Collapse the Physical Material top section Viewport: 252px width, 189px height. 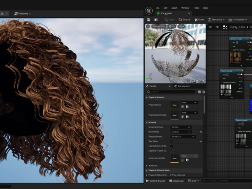point(146,98)
